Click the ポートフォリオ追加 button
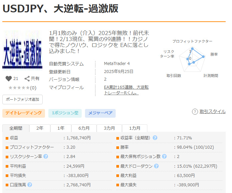Viewport: 232px width, 193px height. (22, 99)
